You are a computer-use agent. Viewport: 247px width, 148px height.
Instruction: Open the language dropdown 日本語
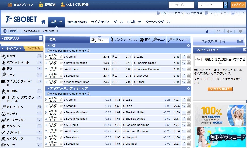(x=12, y=31)
